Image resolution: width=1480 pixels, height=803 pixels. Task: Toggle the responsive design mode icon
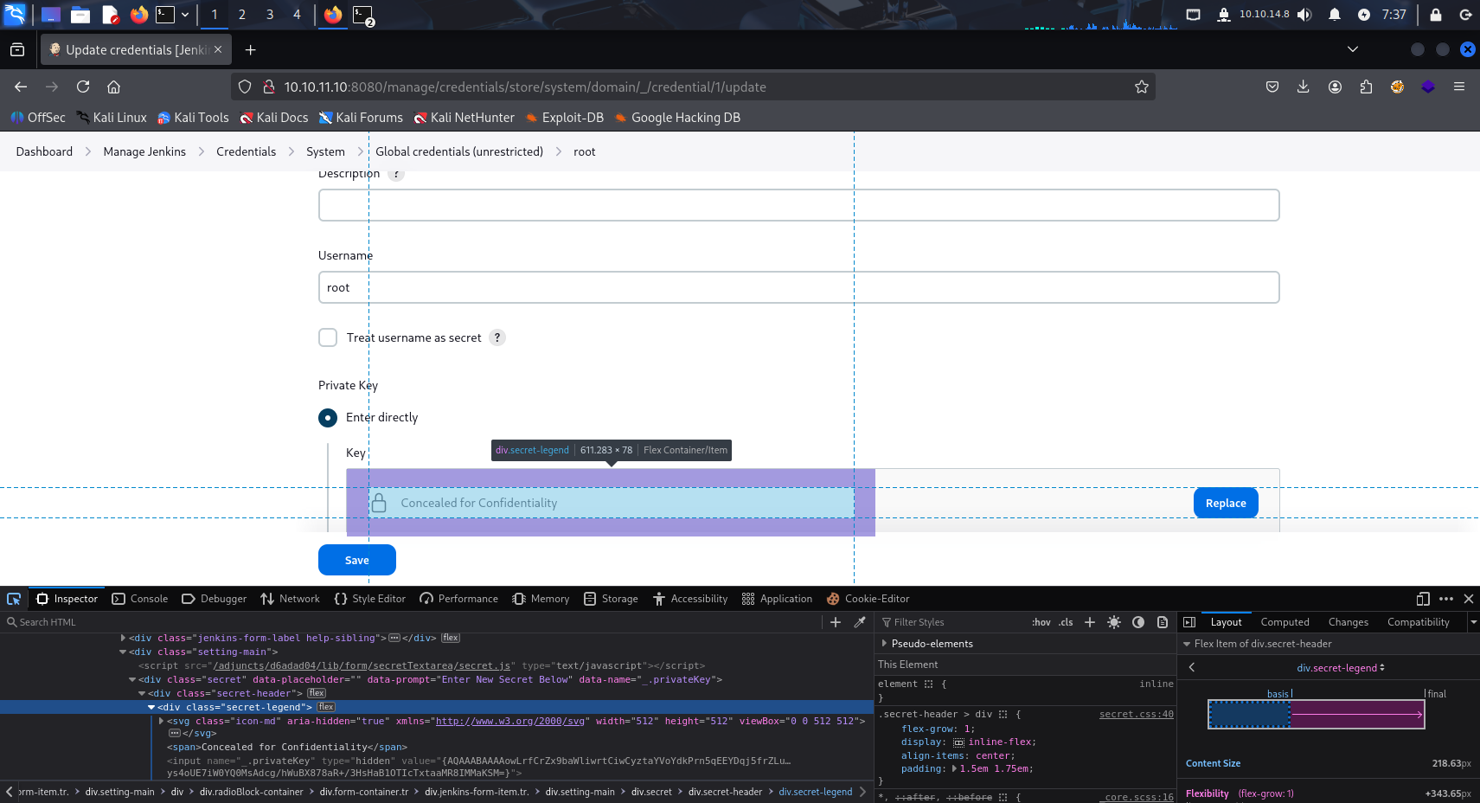[1423, 599]
